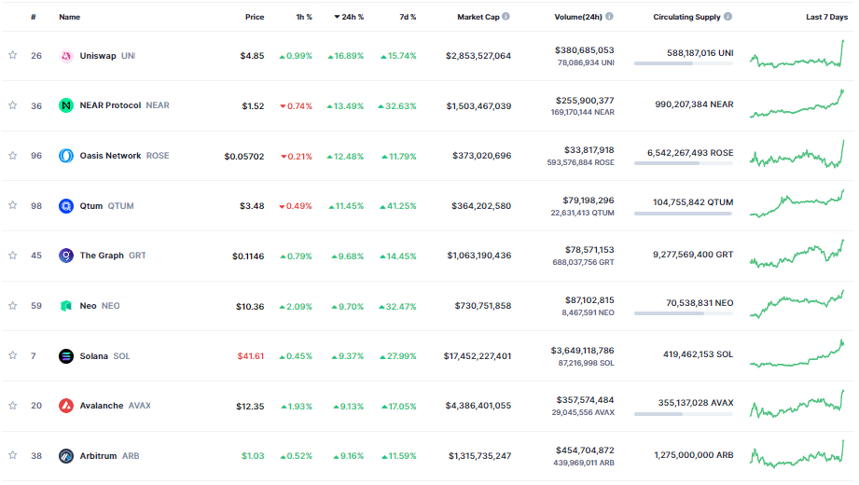Add Uniswap to watchlist with star
The width and height of the screenshot is (859, 485).
pyautogui.click(x=13, y=55)
